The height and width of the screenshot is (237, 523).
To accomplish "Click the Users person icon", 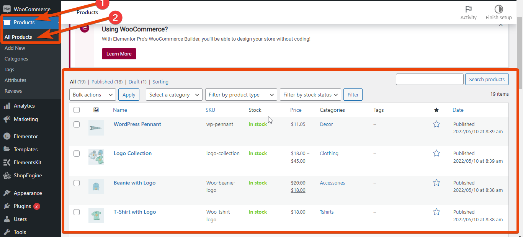I will (7, 219).
